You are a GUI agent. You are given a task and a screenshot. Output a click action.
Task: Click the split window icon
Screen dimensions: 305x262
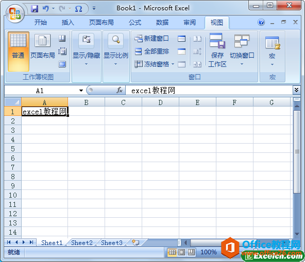181,39
